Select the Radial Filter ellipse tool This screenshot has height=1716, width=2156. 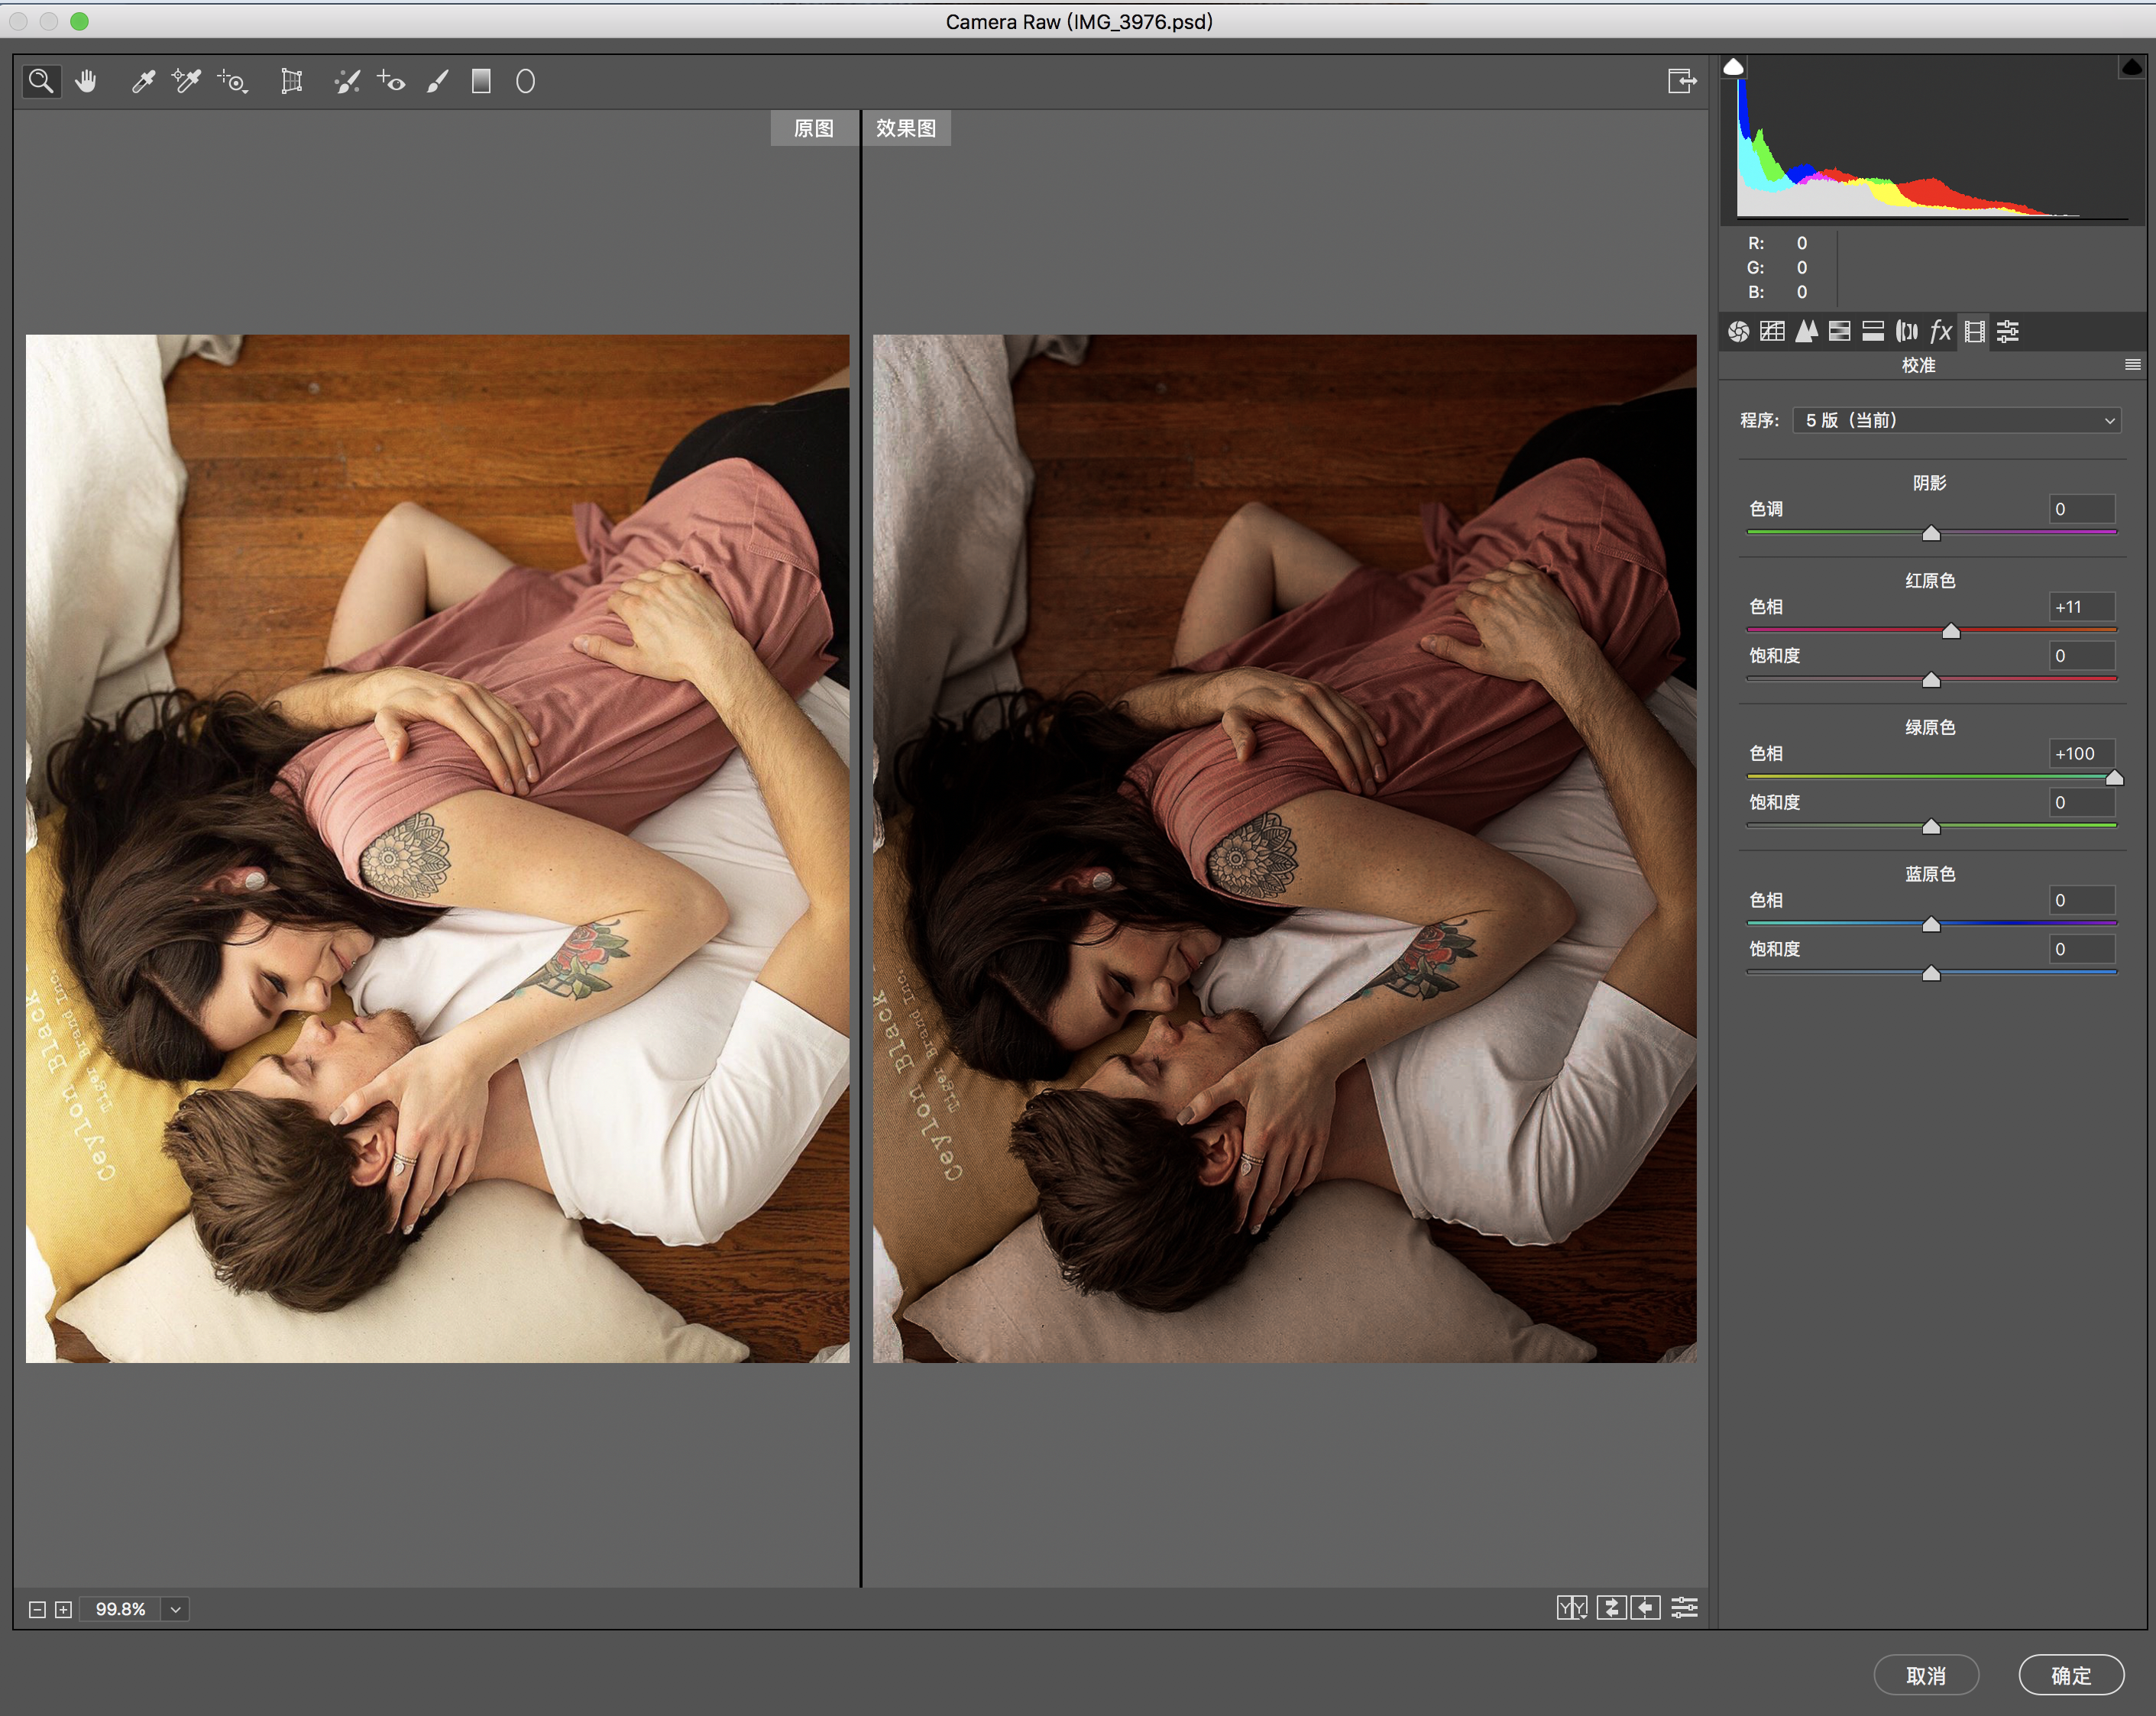click(x=525, y=81)
